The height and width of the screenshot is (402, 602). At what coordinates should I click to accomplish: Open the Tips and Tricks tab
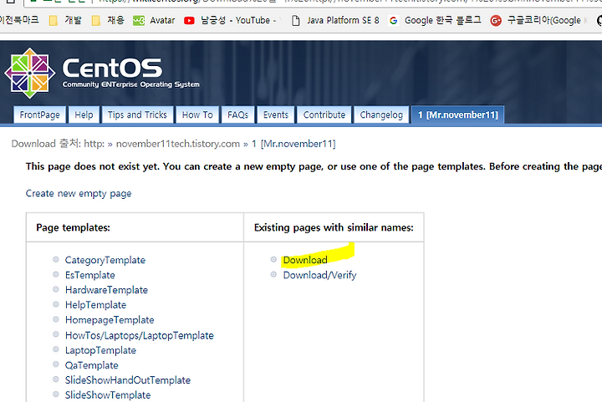pos(137,114)
